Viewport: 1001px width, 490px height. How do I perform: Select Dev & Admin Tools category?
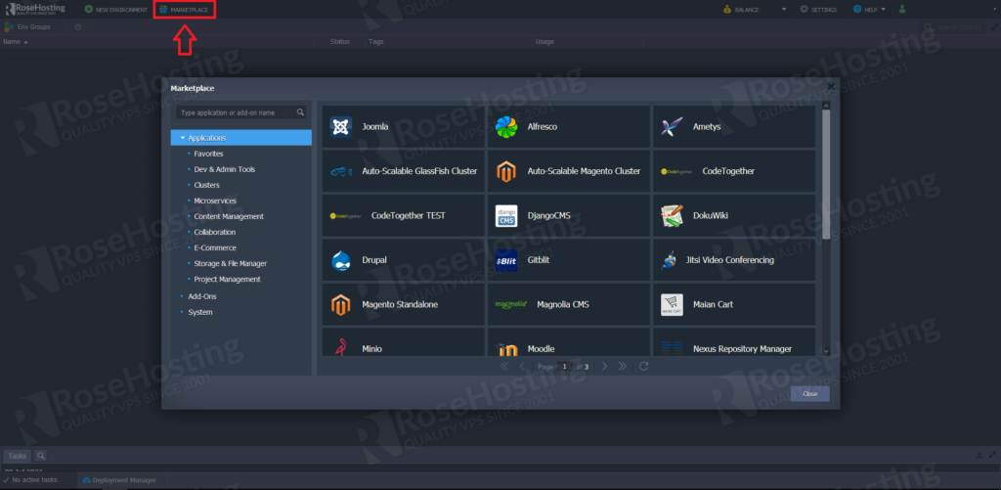click(x=225, y=169)
